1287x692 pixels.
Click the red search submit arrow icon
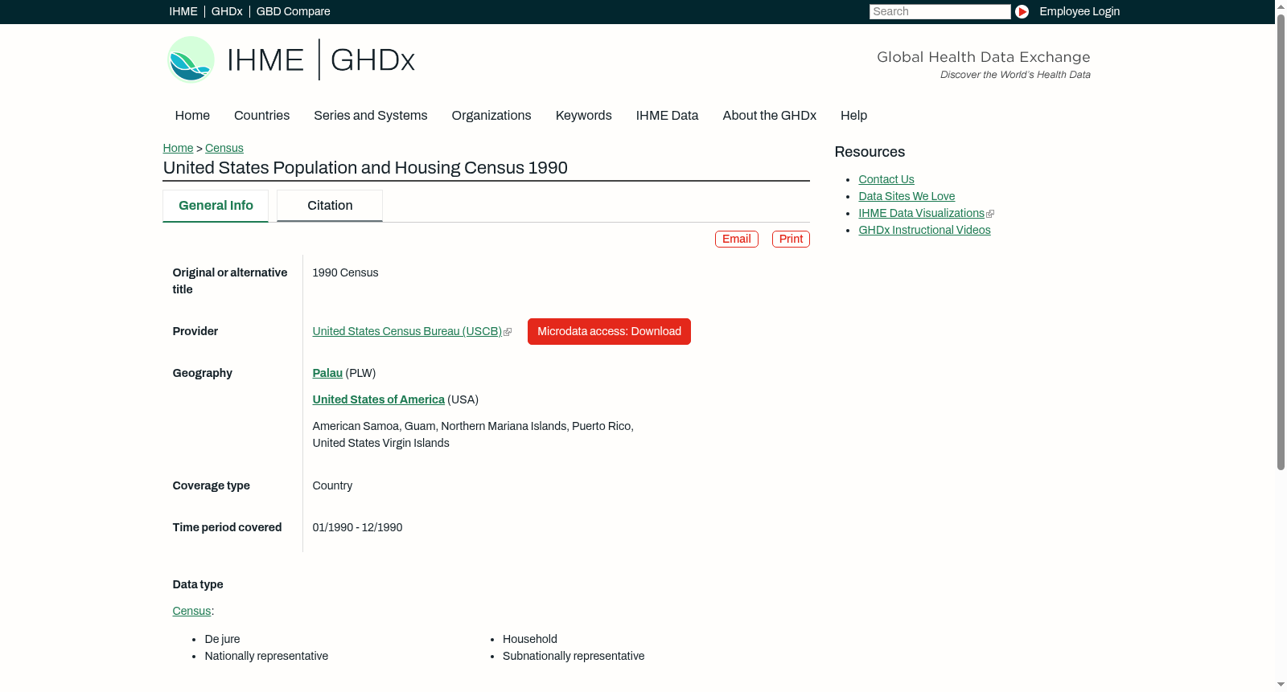1022,11
